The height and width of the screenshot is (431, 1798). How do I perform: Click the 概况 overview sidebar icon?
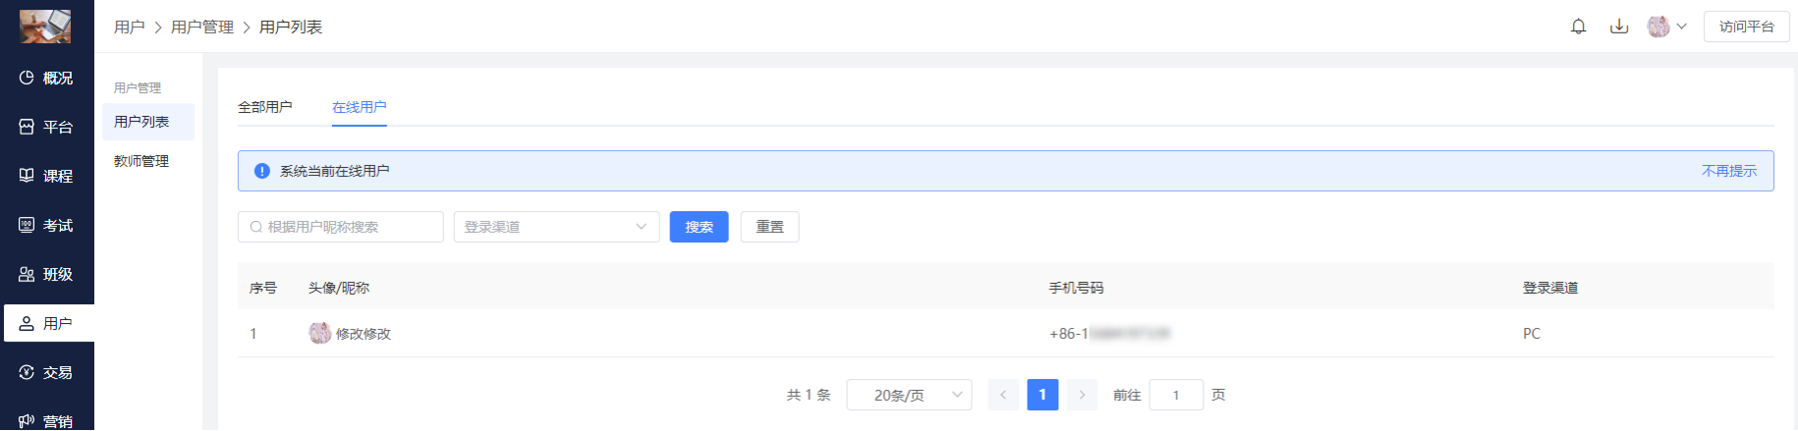(27, 78)
